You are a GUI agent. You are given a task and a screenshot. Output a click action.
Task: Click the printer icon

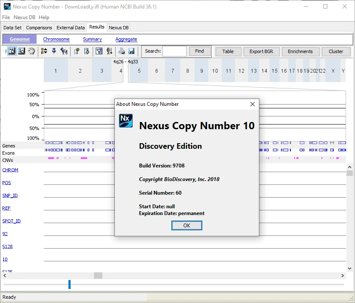[x=122, y=51]
